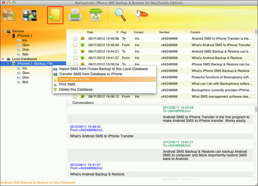This screenshot has width=258, height=186.
Task: Choose Print SMS from context menu
Action: tap(104, 84)
